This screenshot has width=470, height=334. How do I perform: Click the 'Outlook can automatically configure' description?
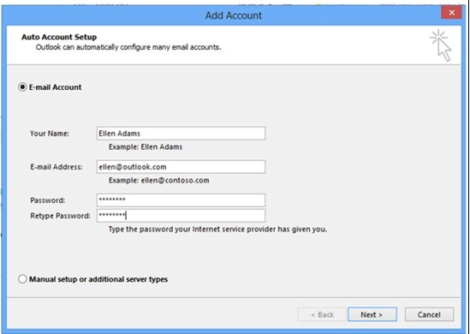tap(128, 47)
